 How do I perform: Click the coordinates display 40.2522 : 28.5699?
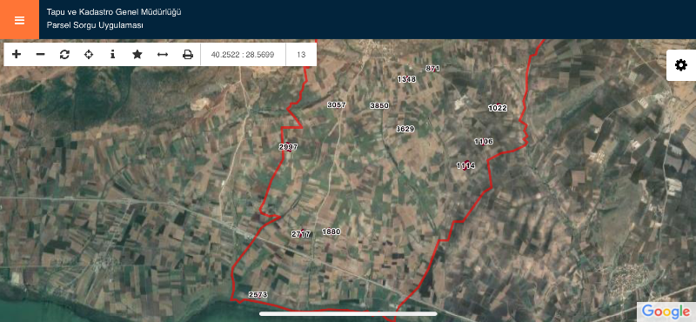[243, 55]
